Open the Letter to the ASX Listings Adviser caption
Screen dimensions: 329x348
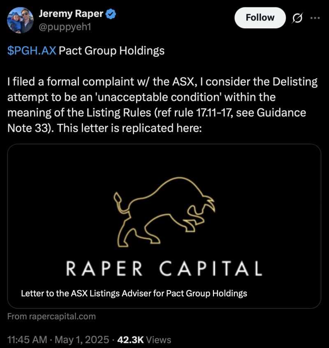coord(134,293)
